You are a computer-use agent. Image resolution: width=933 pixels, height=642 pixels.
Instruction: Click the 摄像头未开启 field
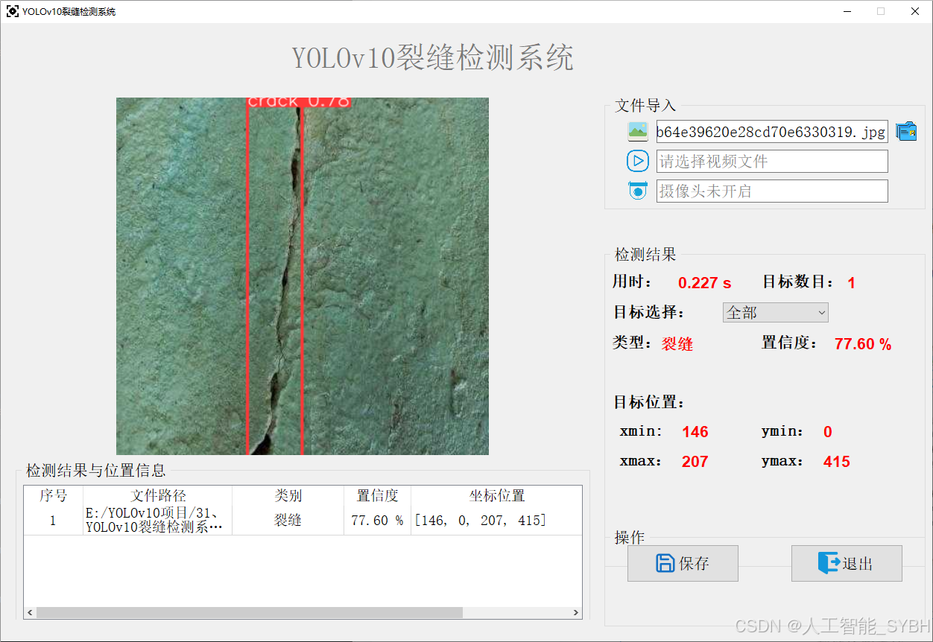(772, 191)
